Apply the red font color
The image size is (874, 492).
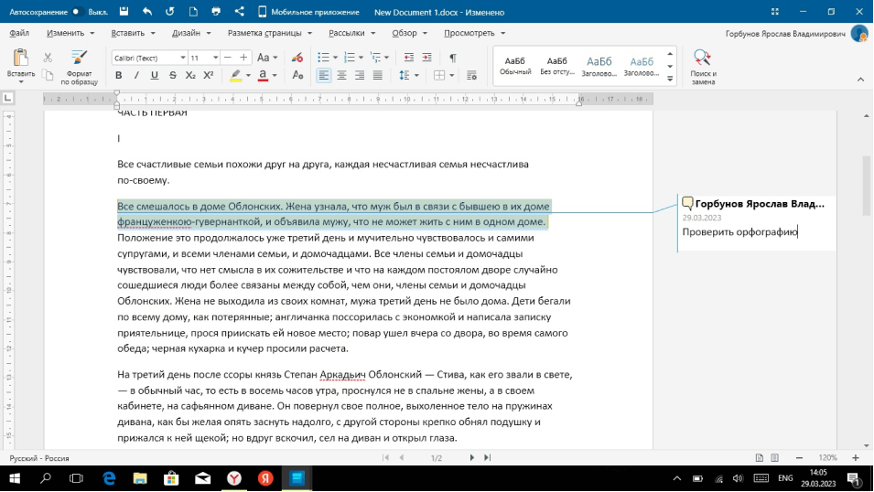point(263,75)
